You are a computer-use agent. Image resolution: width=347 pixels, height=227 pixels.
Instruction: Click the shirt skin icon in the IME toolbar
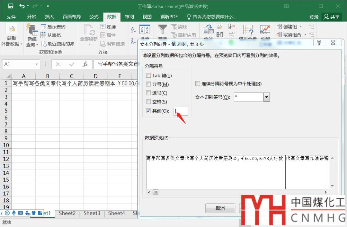[x=34, y=213]
